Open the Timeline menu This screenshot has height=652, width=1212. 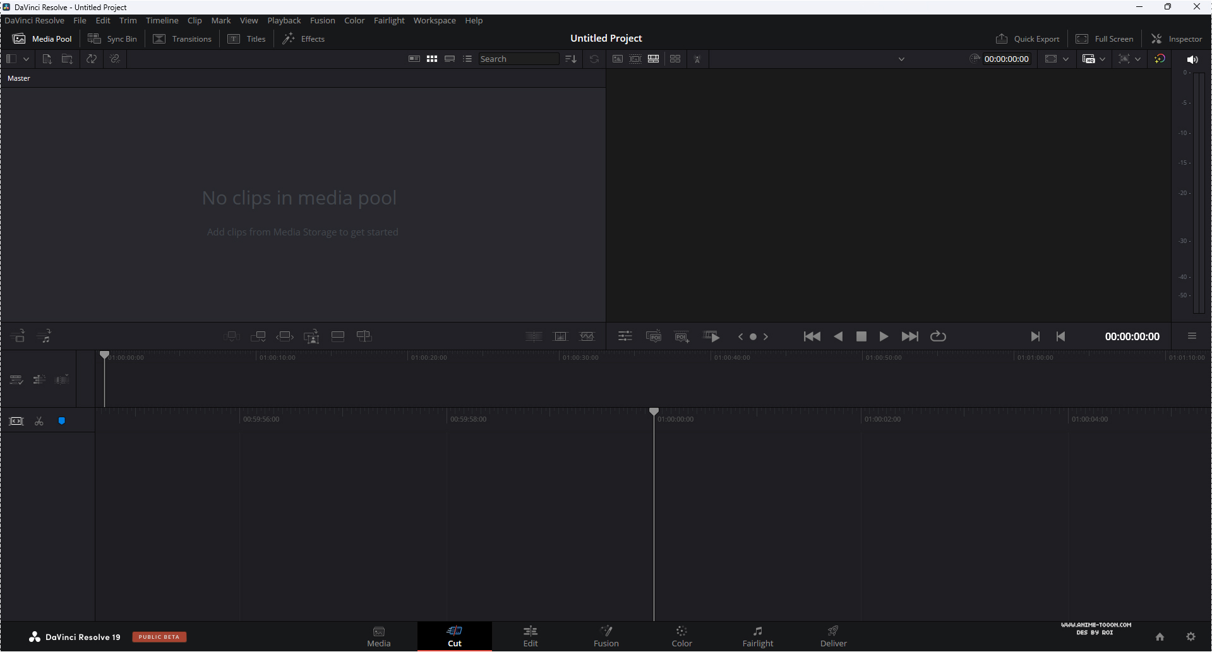pyautogui.click(x=162, y=20)
